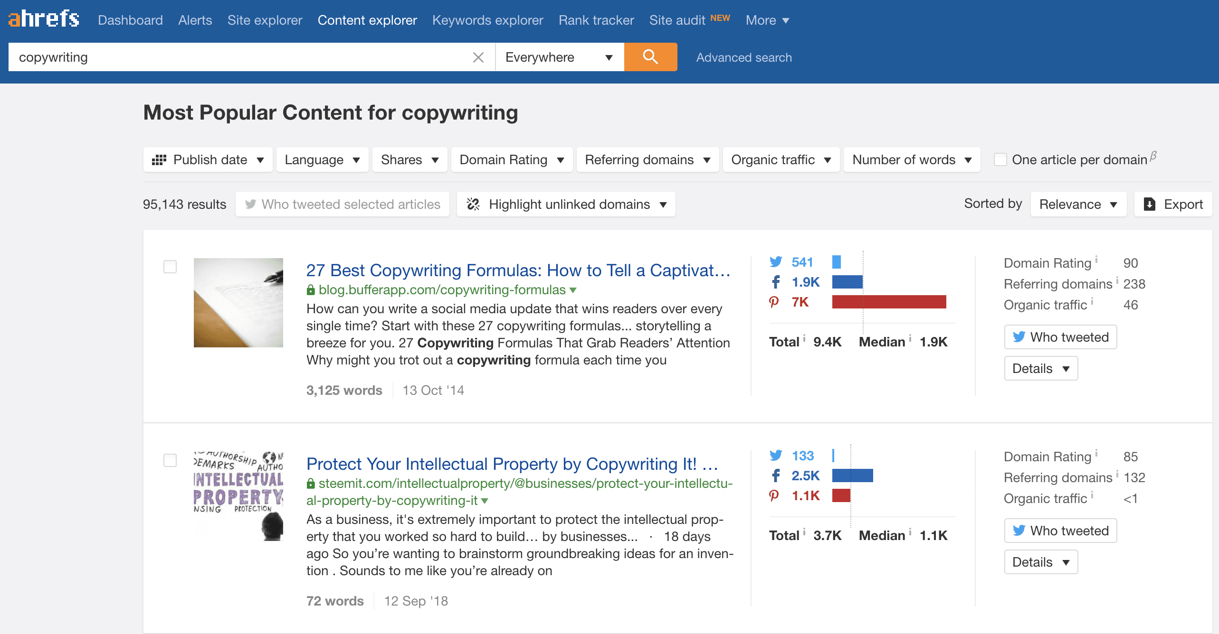Click the Advanced search link
This screenshot has width=1219, height=634.
coord(744,57)
